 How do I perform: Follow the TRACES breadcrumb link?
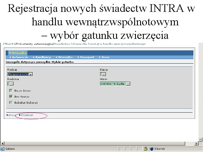10,44
